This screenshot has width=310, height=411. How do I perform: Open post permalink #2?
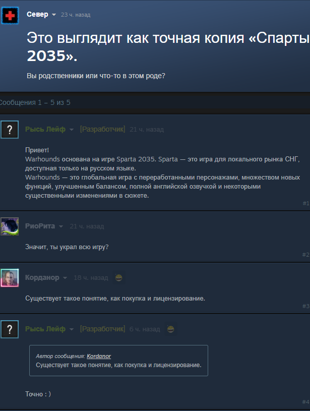pos(306,255)
